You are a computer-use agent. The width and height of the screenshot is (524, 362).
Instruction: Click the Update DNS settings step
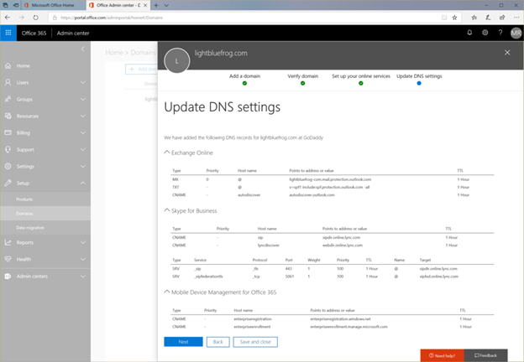click(419, 79)
